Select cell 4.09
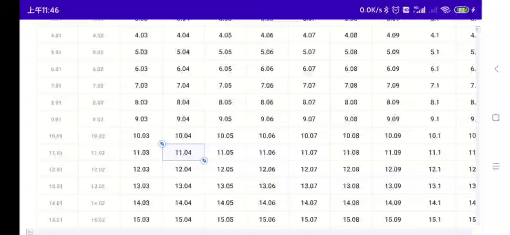Viewport: 510px width, 235px height. click(x=393, y=35)
